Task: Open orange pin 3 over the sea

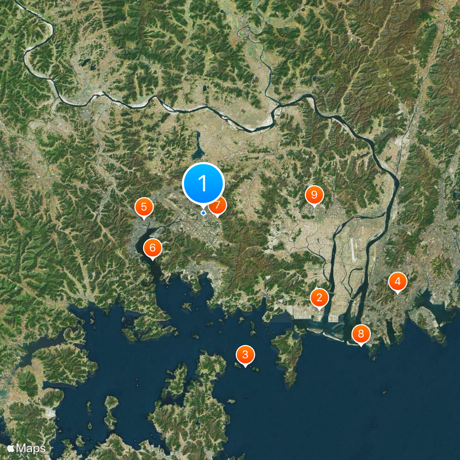Action: pos(246,355)
